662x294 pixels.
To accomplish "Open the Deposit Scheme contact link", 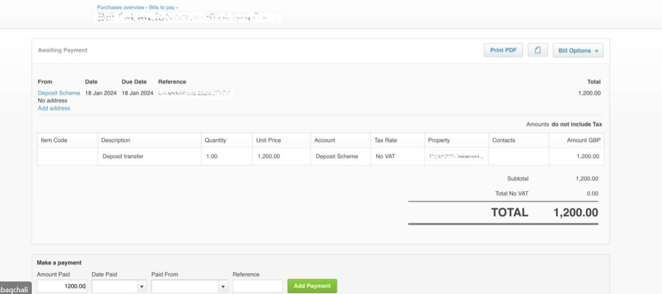I will tap(59, 93).
